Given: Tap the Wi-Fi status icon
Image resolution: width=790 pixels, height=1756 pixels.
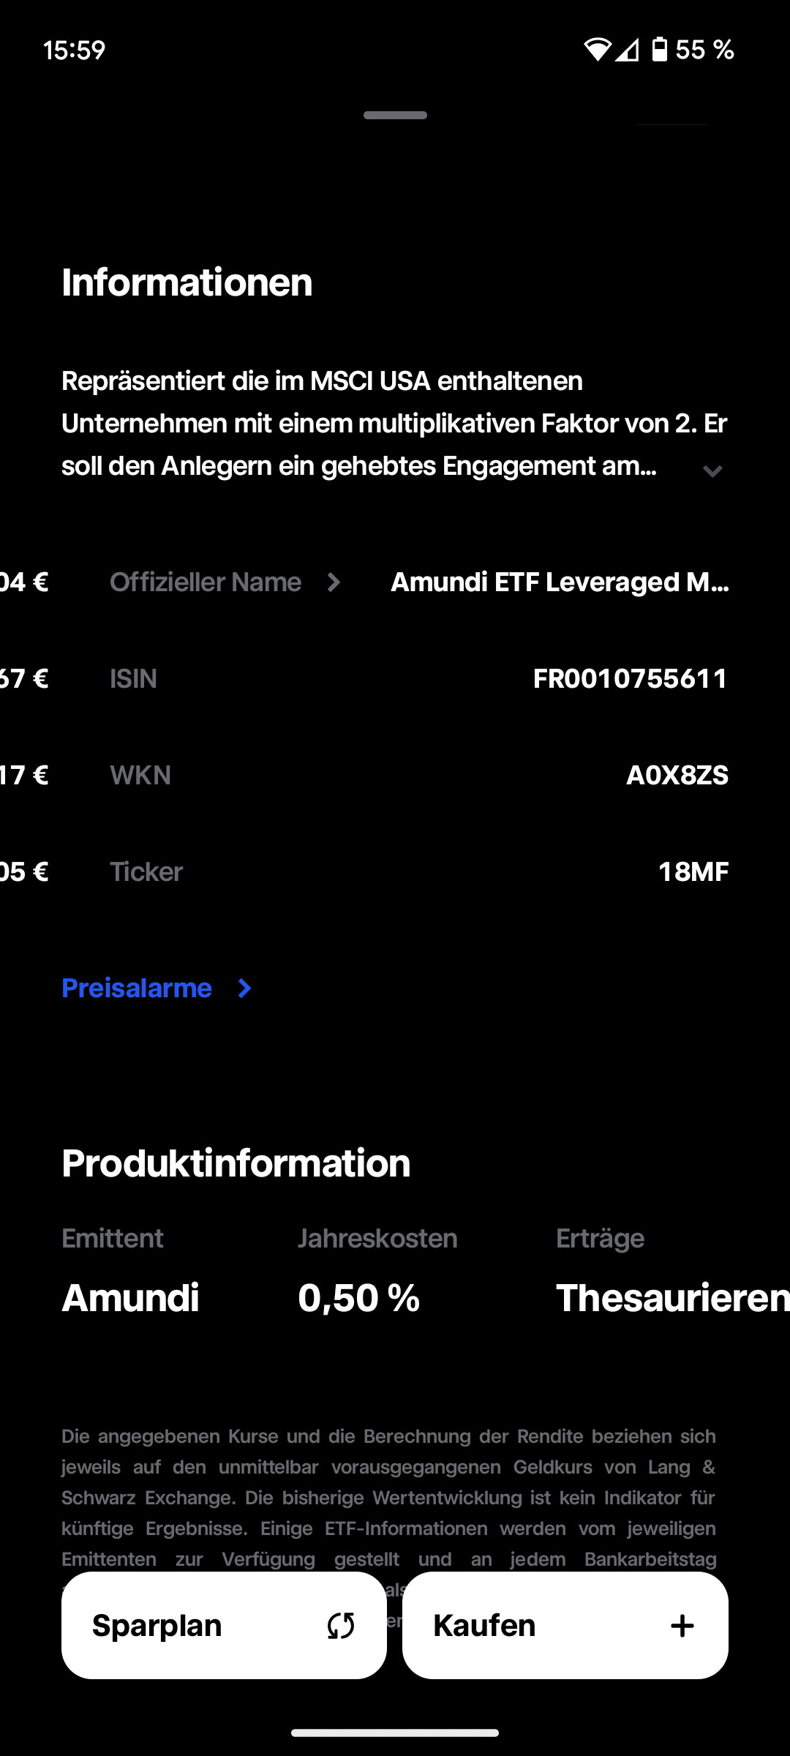Looking at the screenshot, I should pos(597,50).
